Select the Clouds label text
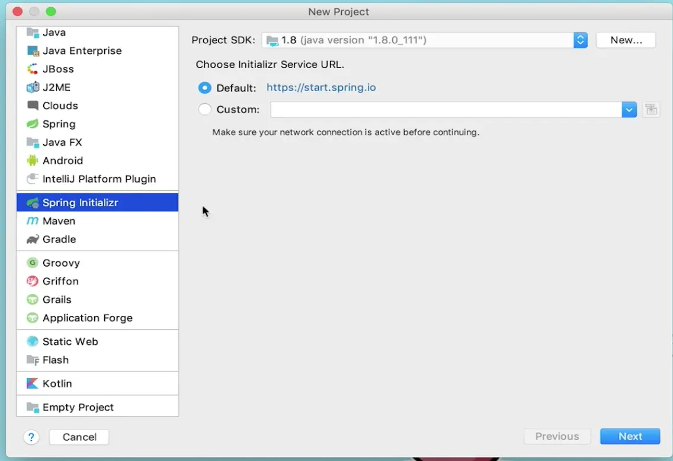 (x=60, y=105)
